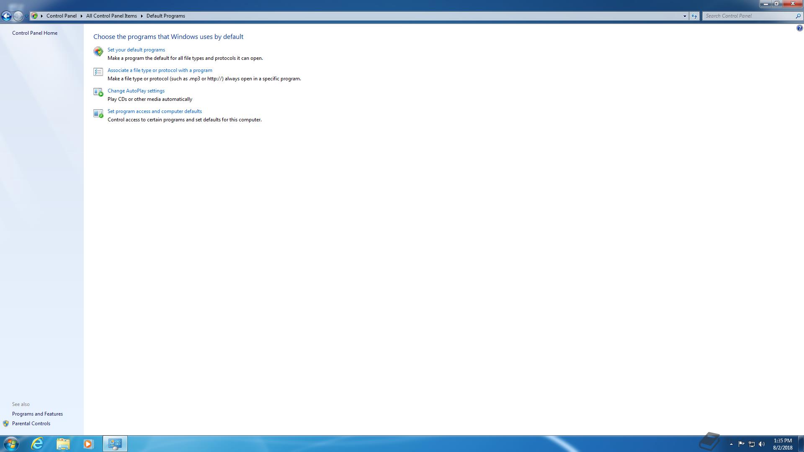Open the Help question mark button
The width and height of the screenshot is (804, 452).
tap(799, 28)
